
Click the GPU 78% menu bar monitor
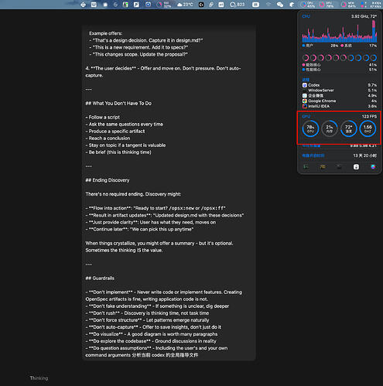point(327,5)
